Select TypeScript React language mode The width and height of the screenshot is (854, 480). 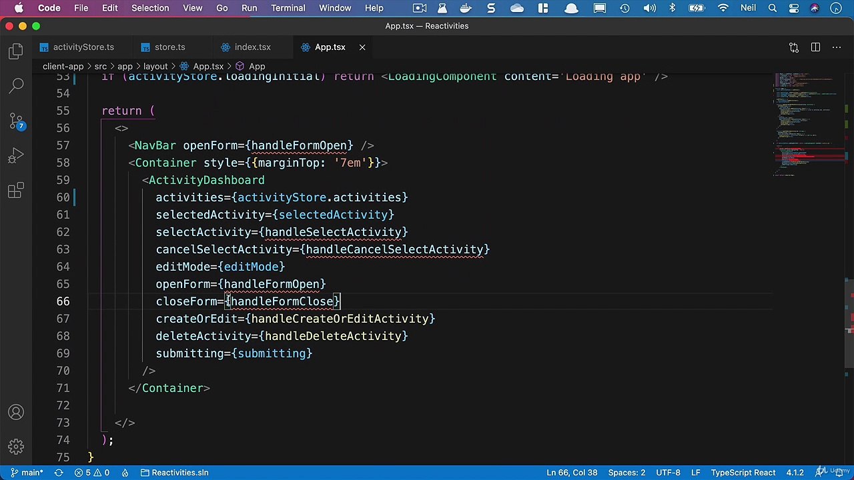(743, 473)
